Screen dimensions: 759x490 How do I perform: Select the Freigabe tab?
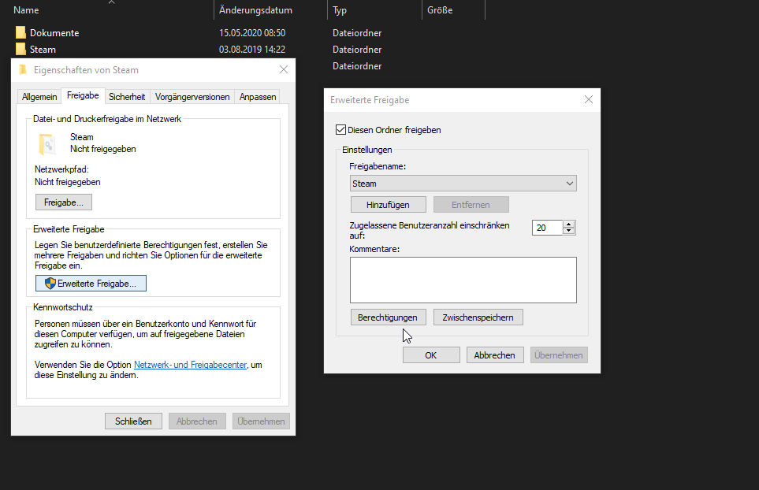[x=83, y=96]
